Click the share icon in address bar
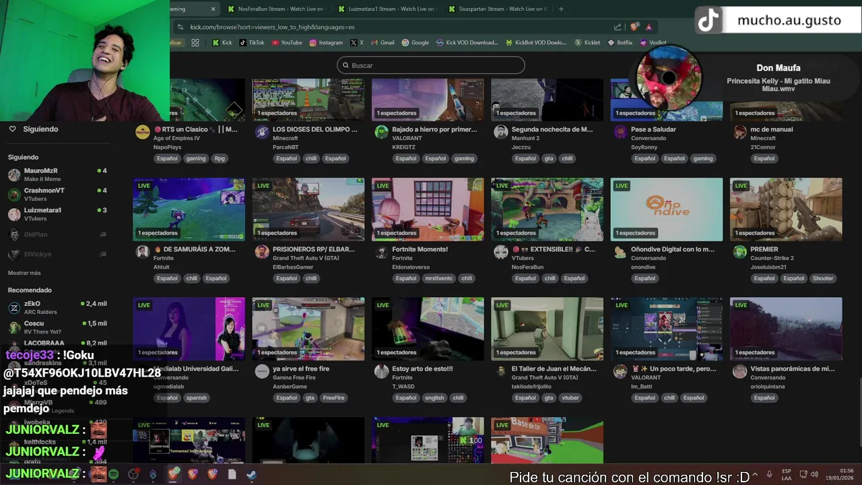Screen dimensions: 862x485 click(618, 27)
